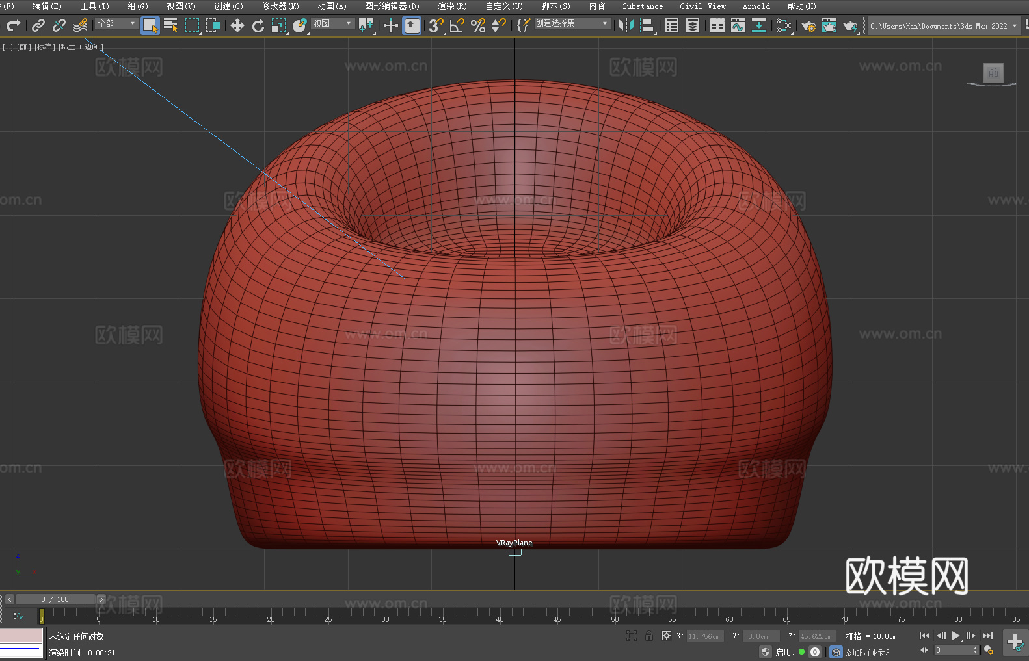Open the Time Configuration icon
This screenshot has width=1029, height=661.
989,650
